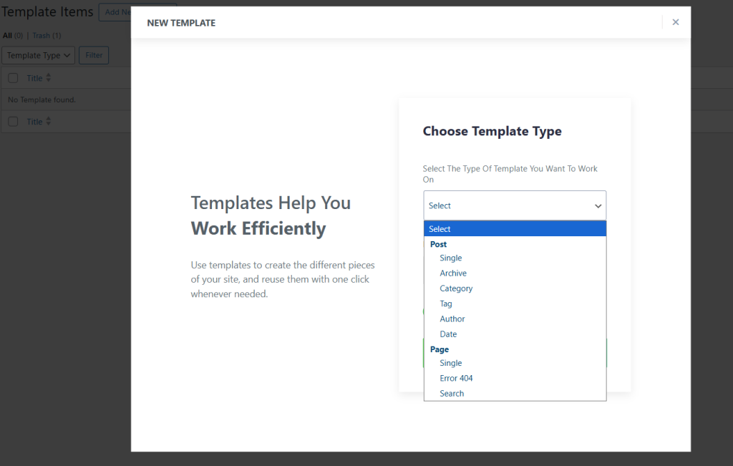Click the Post group label in list
733x466 pixels.
point(438,244)
